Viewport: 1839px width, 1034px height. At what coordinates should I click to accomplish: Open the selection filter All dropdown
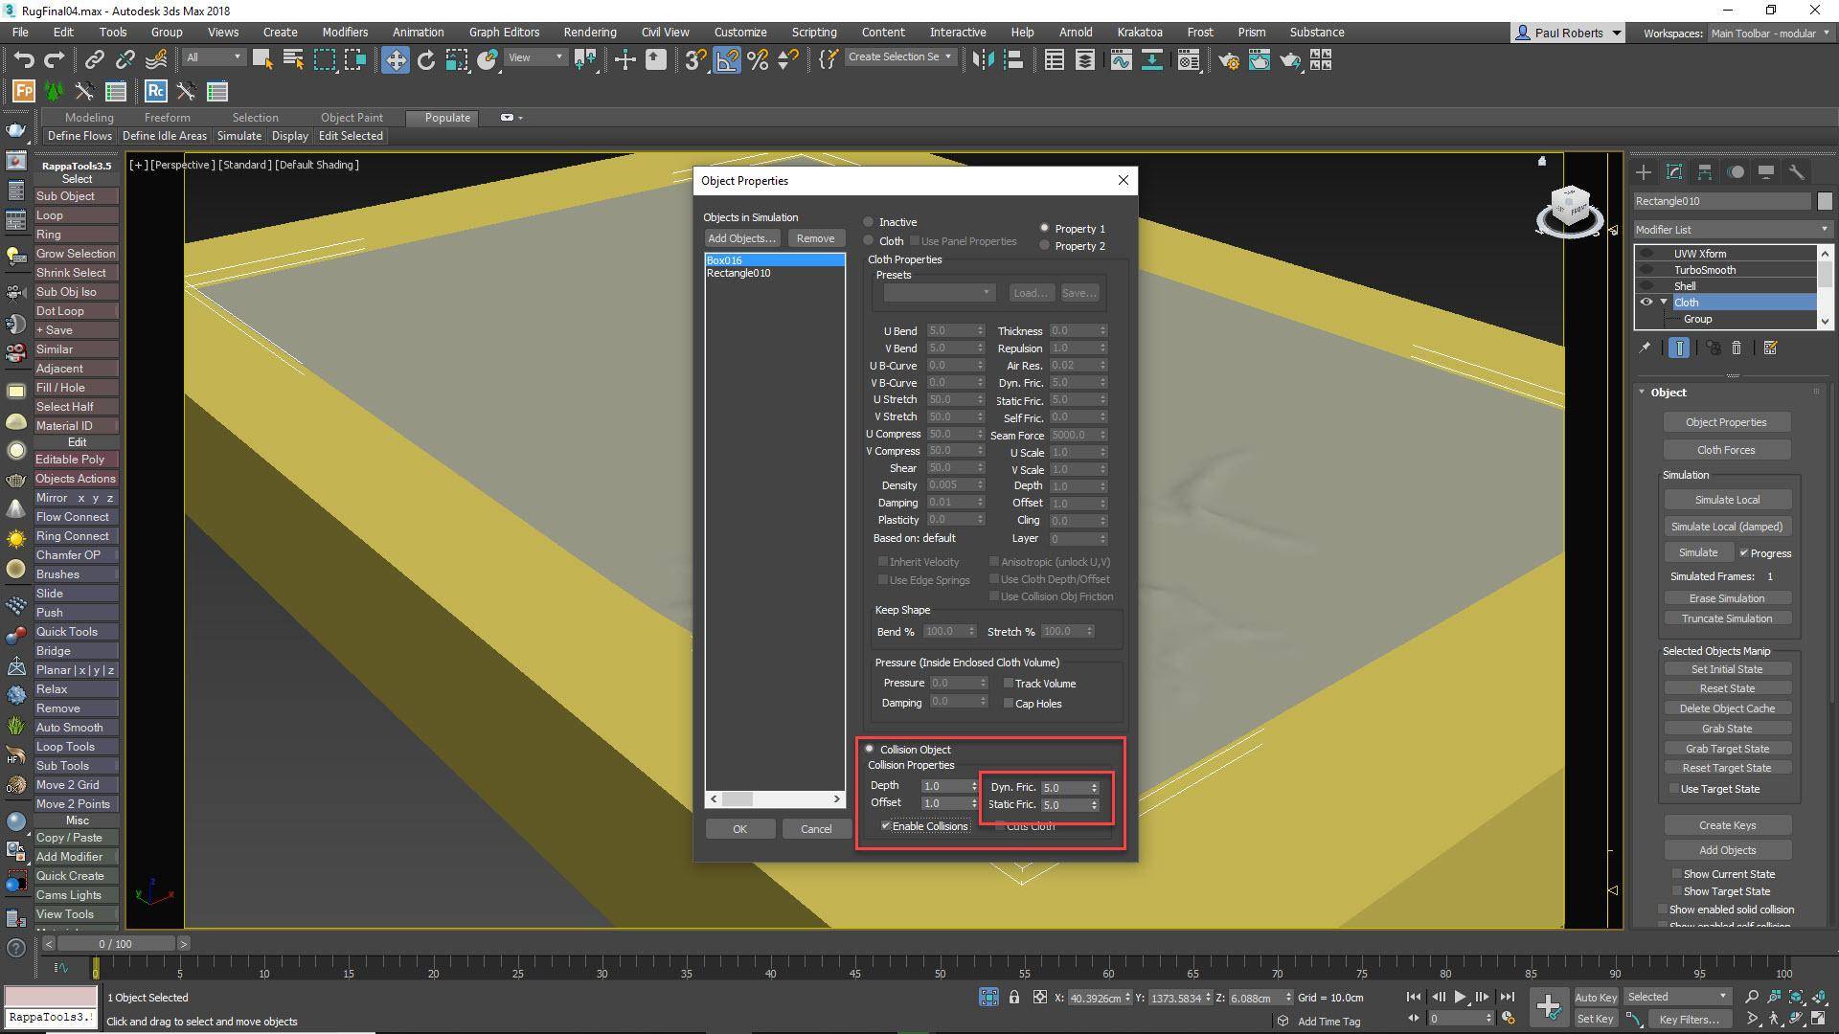(215, 57)
